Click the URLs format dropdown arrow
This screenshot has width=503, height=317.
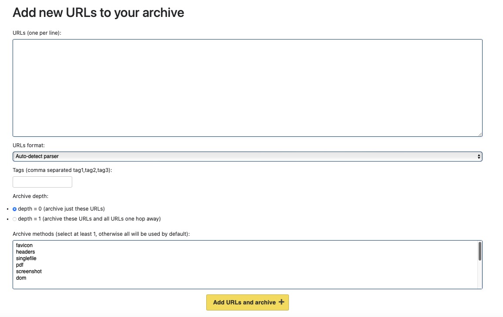tap(479, 156)
